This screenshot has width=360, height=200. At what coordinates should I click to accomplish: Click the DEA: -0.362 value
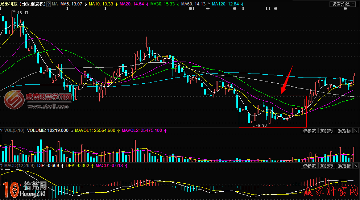(x=77, y=166)
